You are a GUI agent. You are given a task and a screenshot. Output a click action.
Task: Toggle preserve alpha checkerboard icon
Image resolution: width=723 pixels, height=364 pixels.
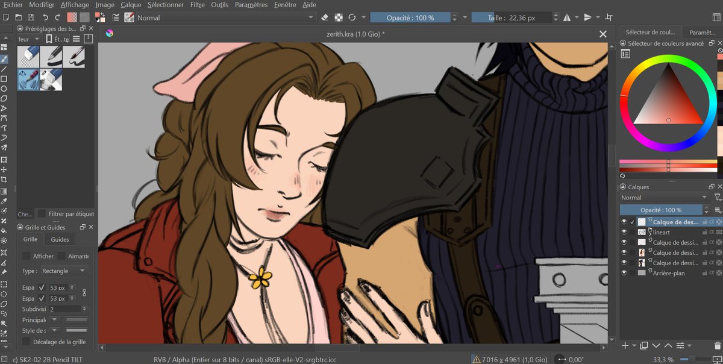(339, 18)
